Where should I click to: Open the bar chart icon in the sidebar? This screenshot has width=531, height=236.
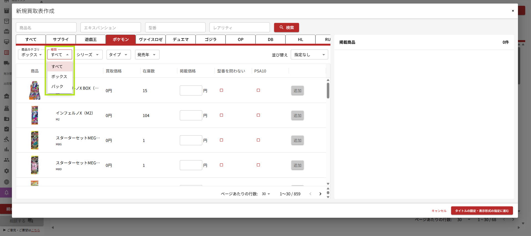[6, 149]
